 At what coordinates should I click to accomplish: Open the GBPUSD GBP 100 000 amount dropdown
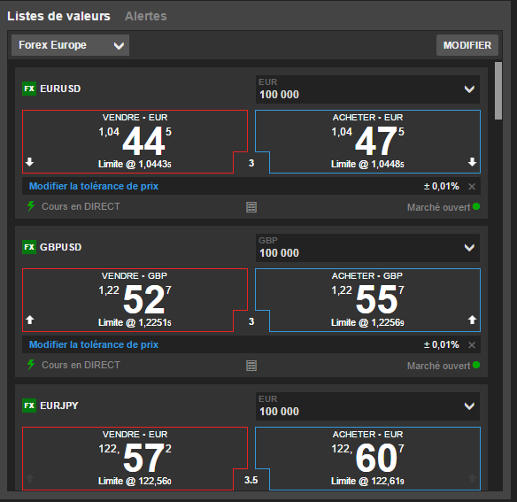[367, 248]
